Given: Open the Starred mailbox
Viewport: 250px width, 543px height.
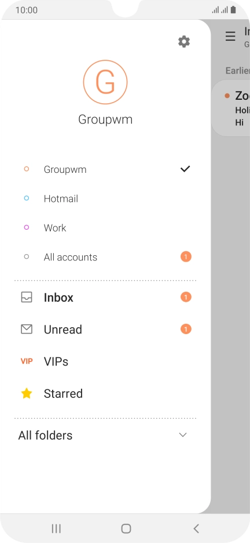Looking at the screenshot, I should pyautogui.click(x=105, y=393).
